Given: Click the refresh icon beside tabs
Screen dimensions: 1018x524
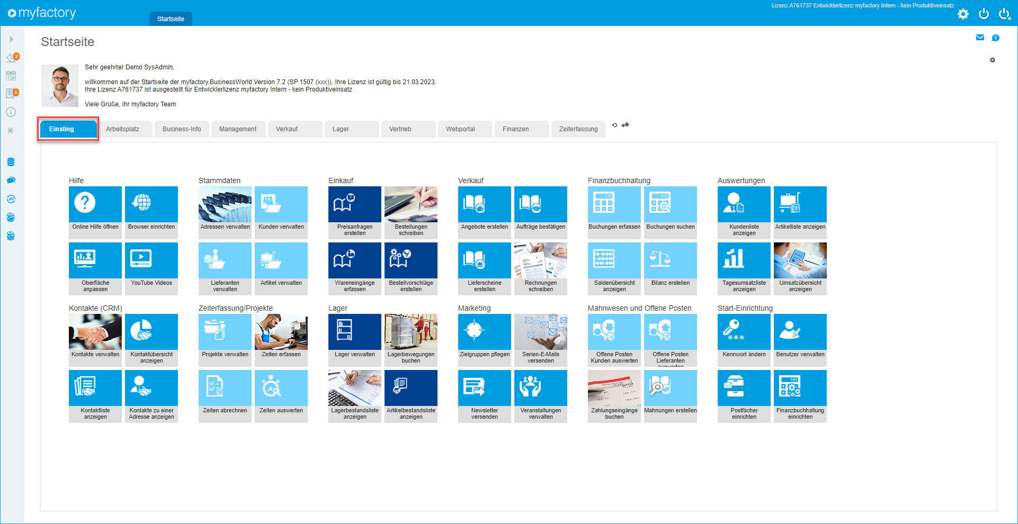Looking at the screenshot, I should [614, 125].
